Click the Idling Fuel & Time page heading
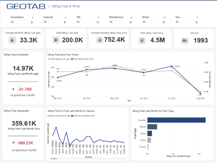 (66, 6)
